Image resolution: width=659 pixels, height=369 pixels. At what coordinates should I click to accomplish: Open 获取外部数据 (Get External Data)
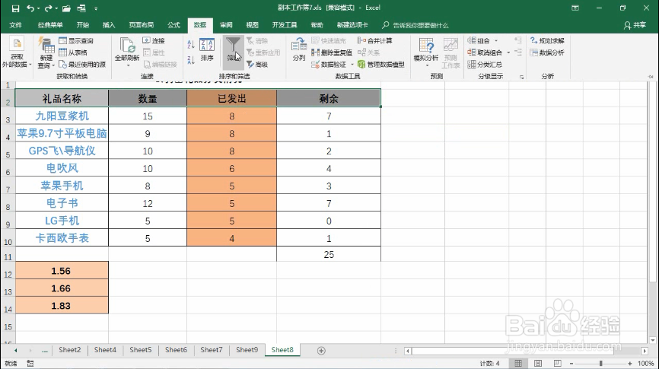coord(17,52)
